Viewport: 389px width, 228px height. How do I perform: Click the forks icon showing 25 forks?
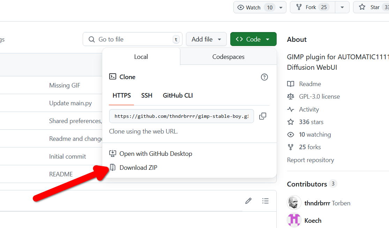(x=291, y=147)
